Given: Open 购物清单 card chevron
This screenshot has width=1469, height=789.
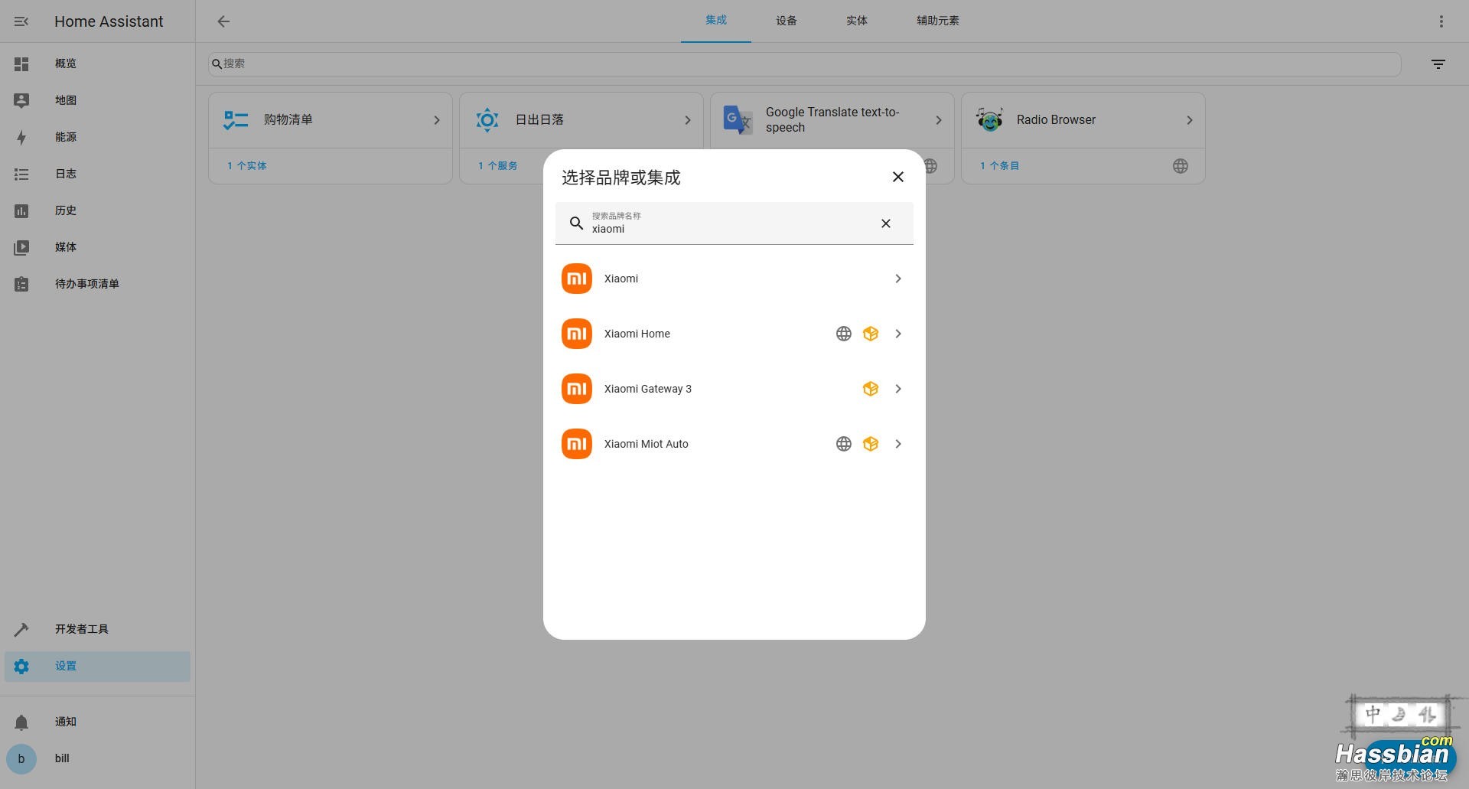Looking at the screenshot, I should click(x=437, y=120).
